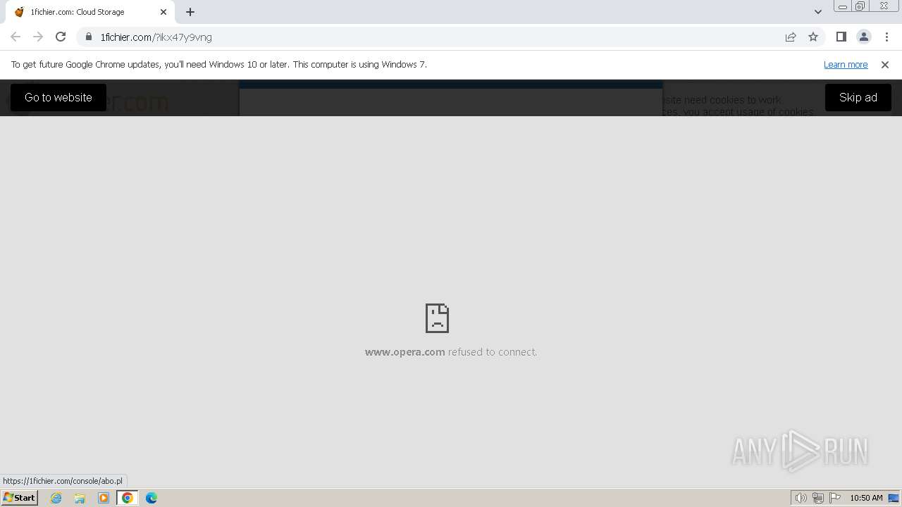The height and width of the screenshot is (507, 902).
Task: Open Chrome three-dot menu
Action: (x=886, y=37)
